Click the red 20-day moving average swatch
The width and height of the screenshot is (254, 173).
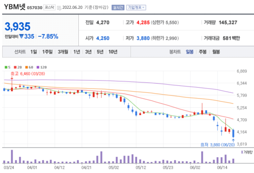click(x=15, y=67)
